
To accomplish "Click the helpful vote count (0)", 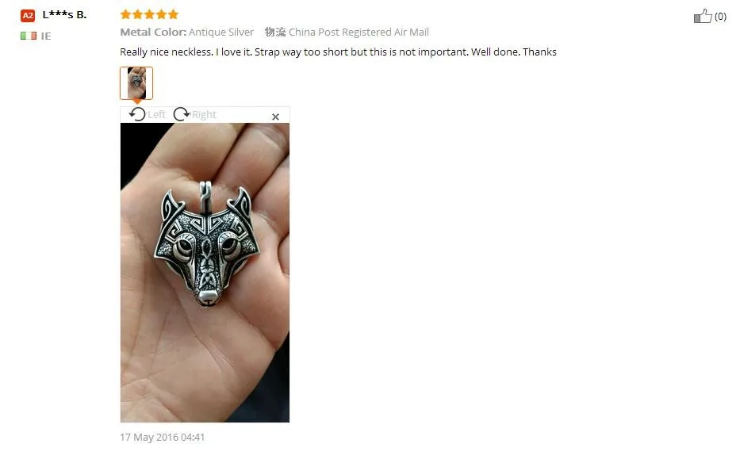I will pyautogui.click(x=720, y=17).
